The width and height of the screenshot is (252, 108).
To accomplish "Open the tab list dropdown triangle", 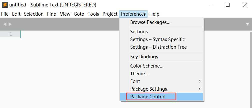I will click(248, 24).
